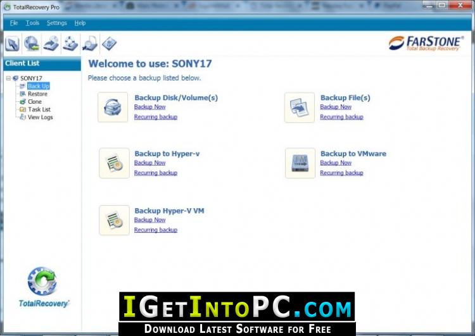This screenshot has width=475, height=336.
Task: Click Recurring backup under Backup File(s)
Action: coord(342,117)
